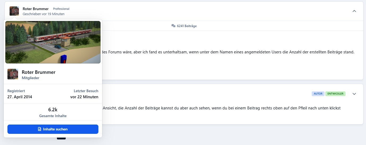
Task: Click the '6.2k' total content value
Action: tap(53, 110)
